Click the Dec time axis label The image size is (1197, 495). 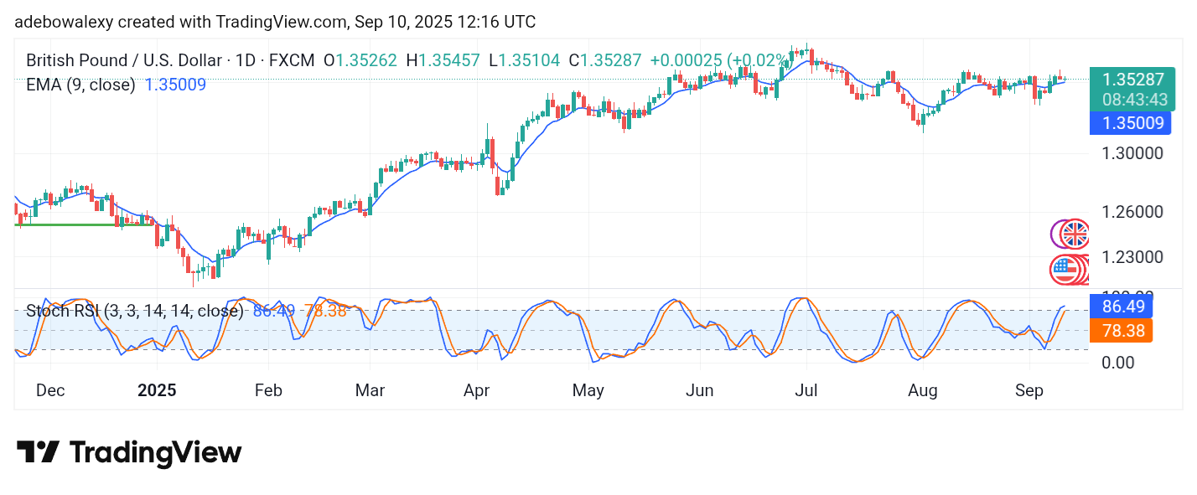tap(49, 390)
